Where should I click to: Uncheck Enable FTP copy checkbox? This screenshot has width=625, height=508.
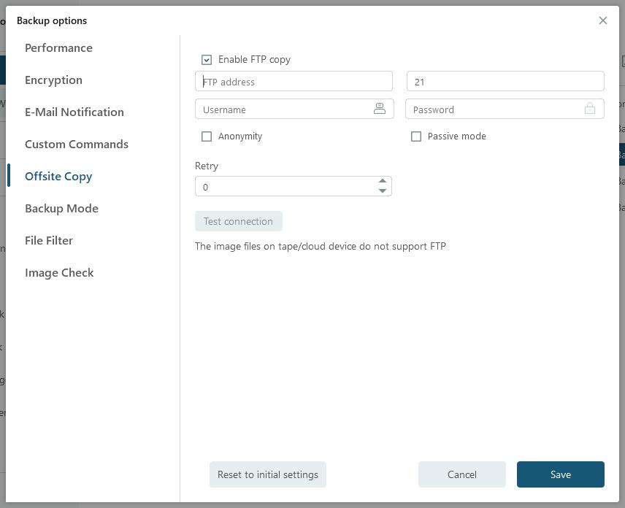[x=207, y=60]
